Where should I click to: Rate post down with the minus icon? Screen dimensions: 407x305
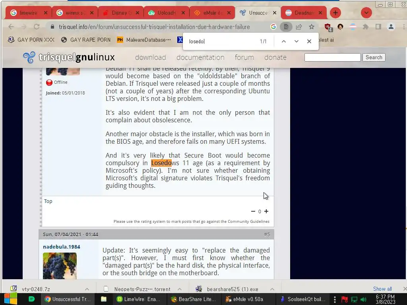[253, 211]
